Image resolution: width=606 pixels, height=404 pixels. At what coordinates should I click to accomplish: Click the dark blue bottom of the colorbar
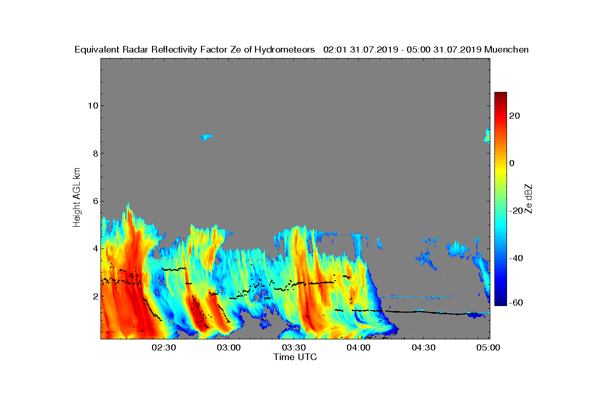(500, 301)
